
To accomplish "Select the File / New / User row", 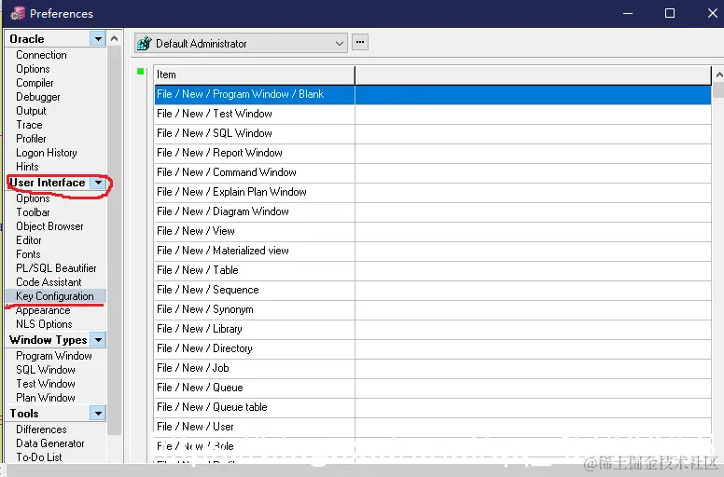I will pos(433,428).
